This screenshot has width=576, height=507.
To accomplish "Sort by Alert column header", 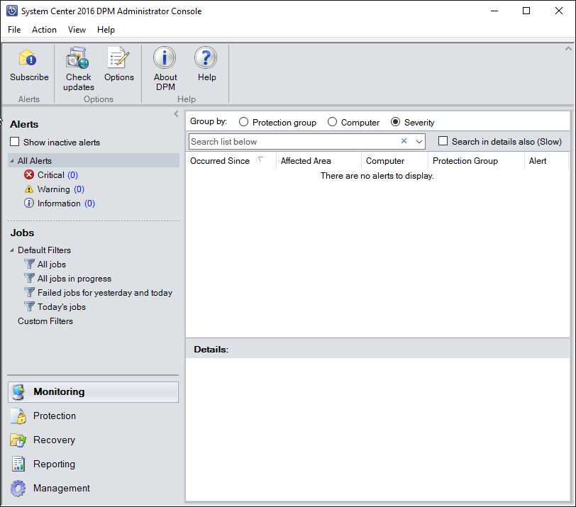I will point(547,161).
